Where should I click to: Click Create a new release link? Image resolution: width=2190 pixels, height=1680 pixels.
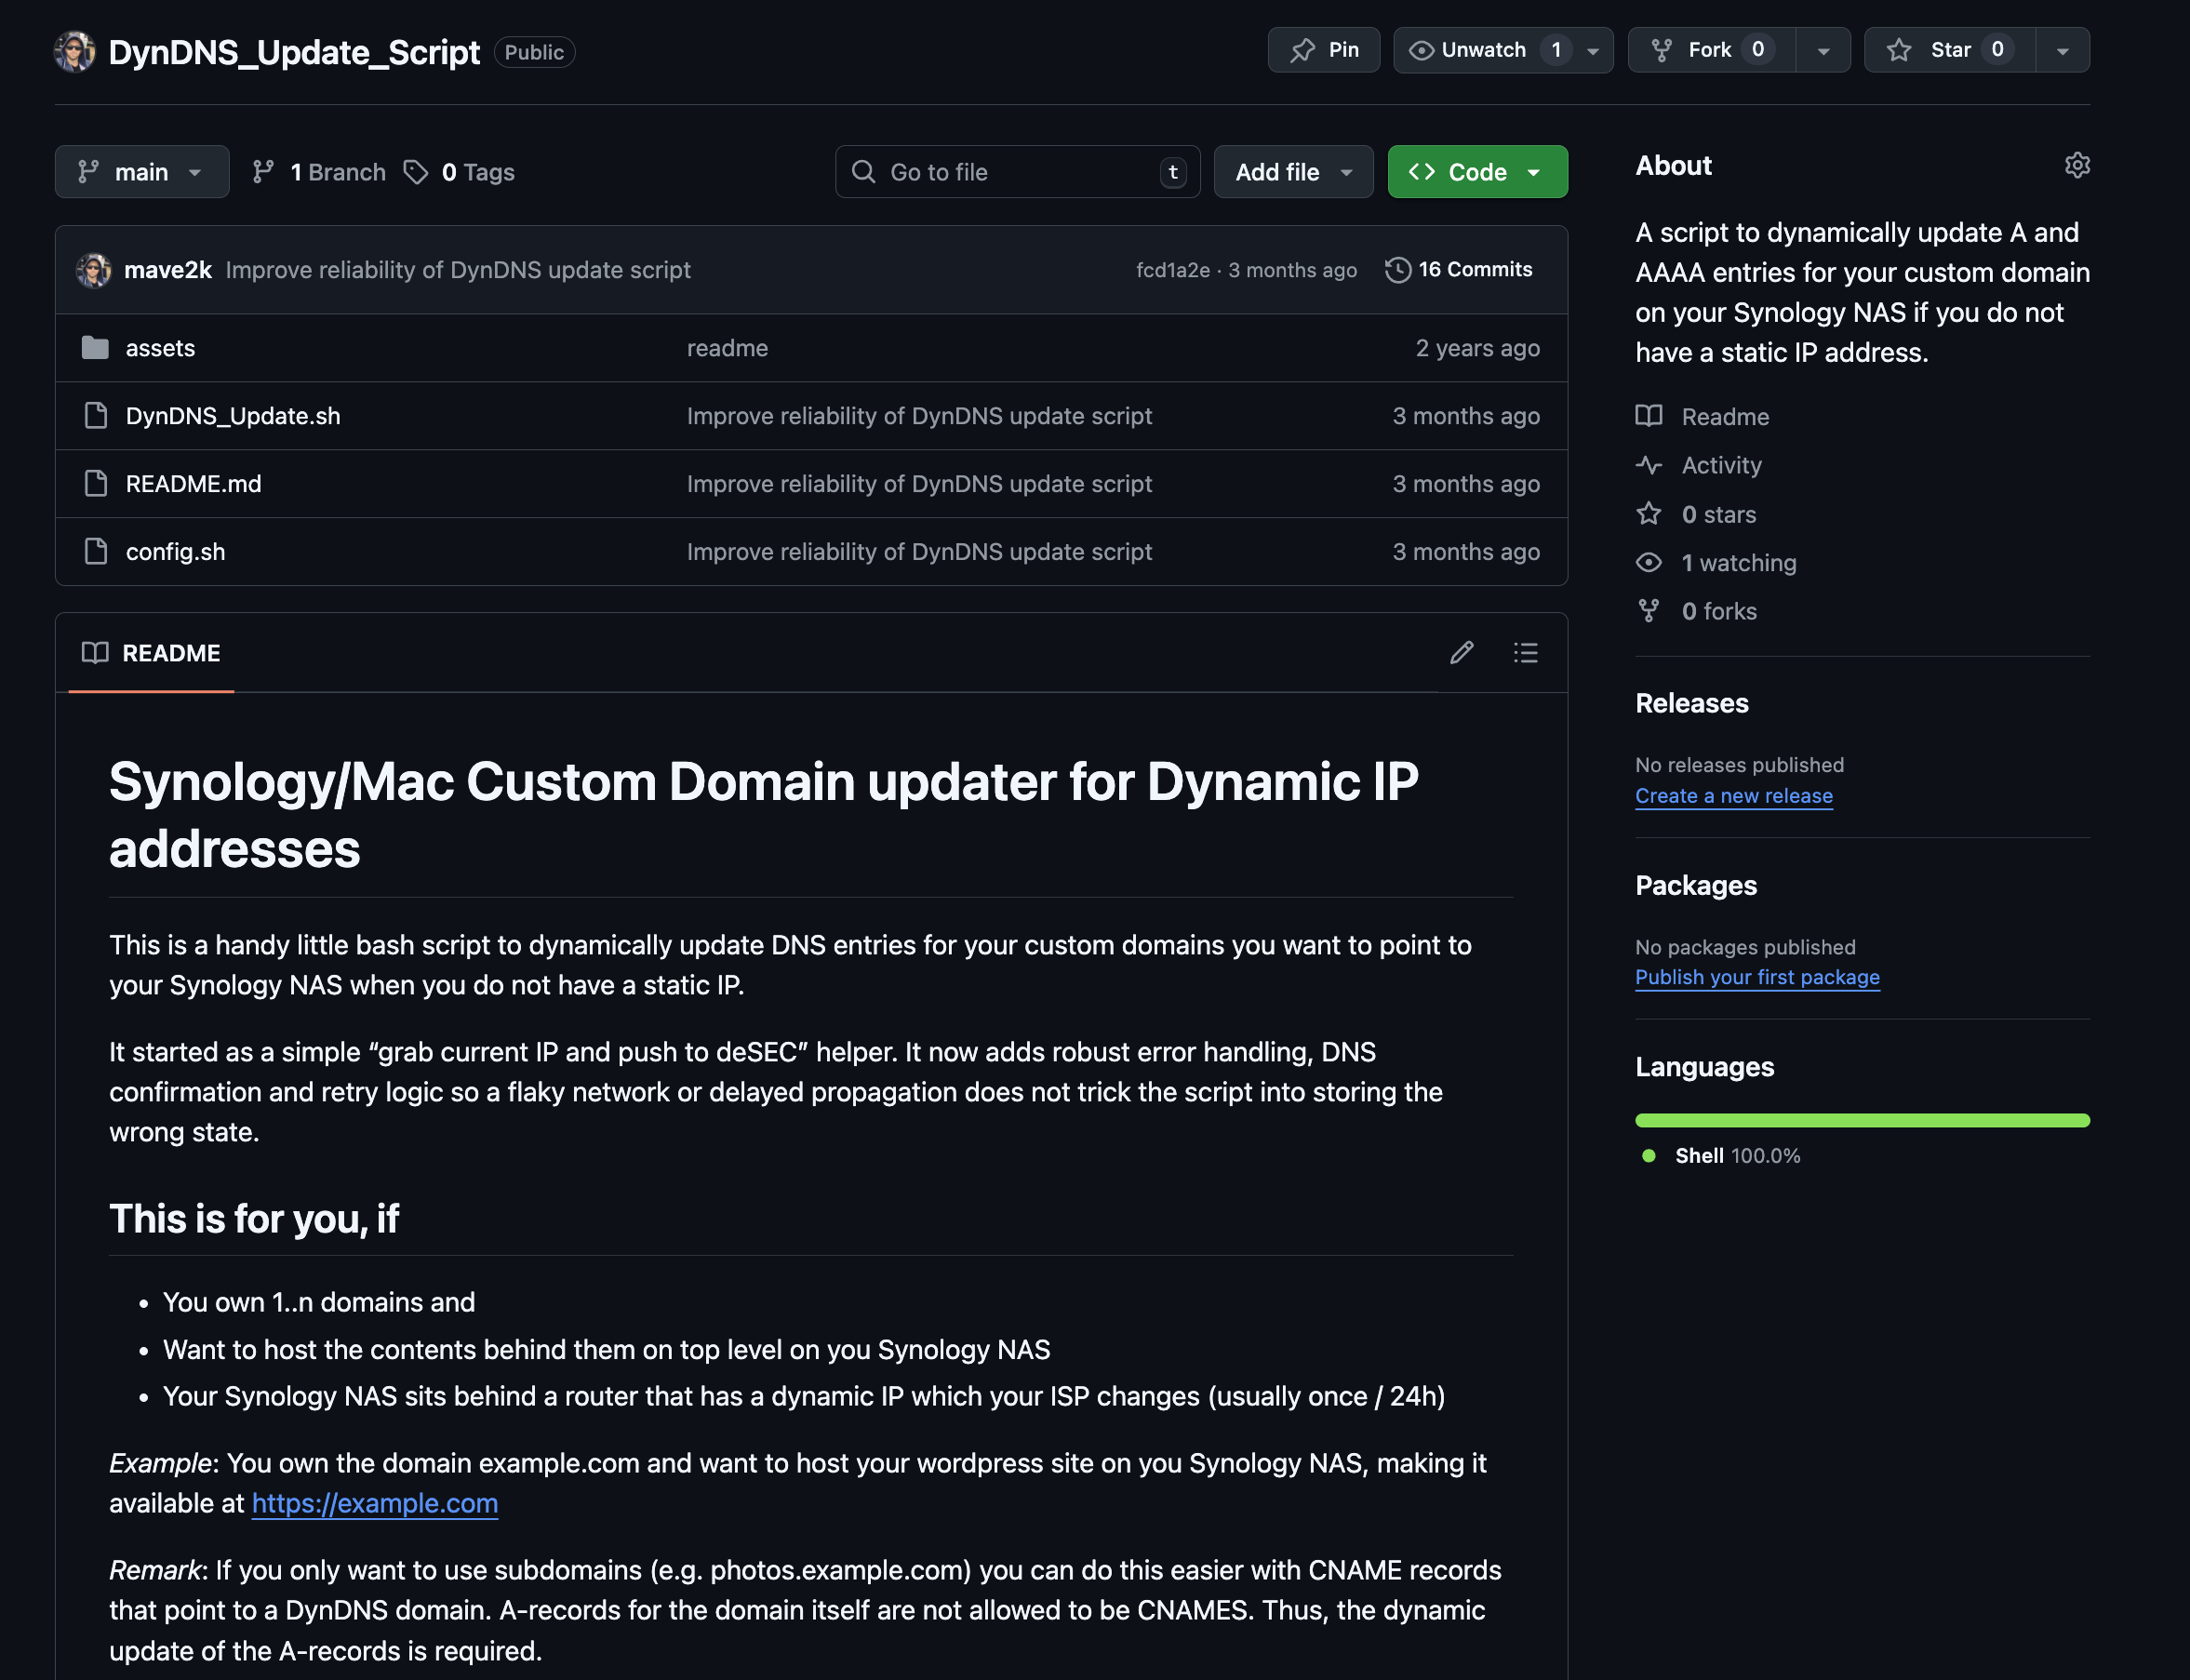(x=1733, y=796)
